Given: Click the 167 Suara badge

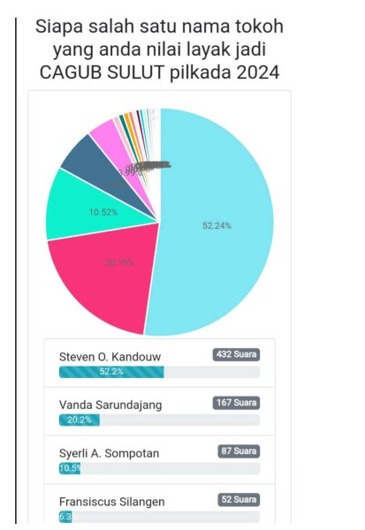Looking at the screenshot, I should click(x=236, y=403).
